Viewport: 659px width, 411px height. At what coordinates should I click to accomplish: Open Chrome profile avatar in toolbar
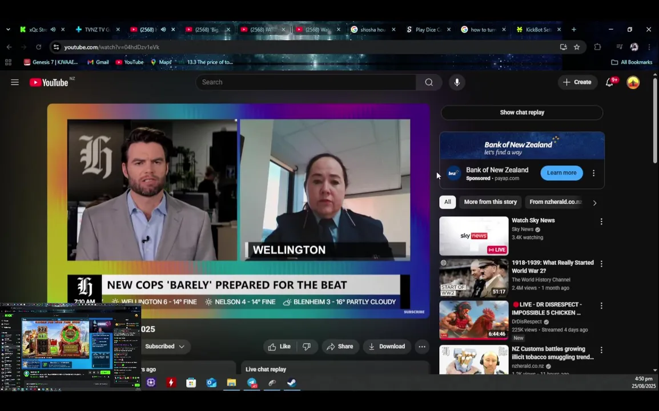pyautogui.click(x=634, y=47)
